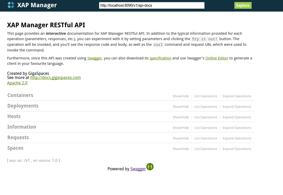The image size is (283, 195).
Task: Follow the Powered by Swagger footer link
Action: tap(138, 169)
